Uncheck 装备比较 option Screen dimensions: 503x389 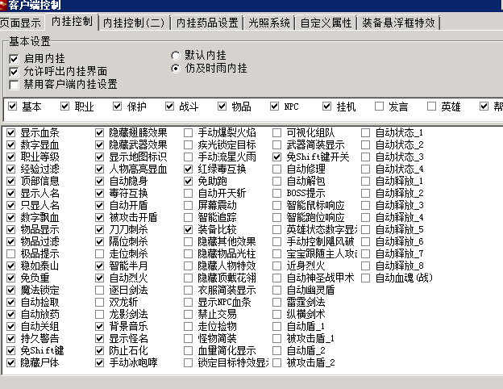(x=188, y=230)
